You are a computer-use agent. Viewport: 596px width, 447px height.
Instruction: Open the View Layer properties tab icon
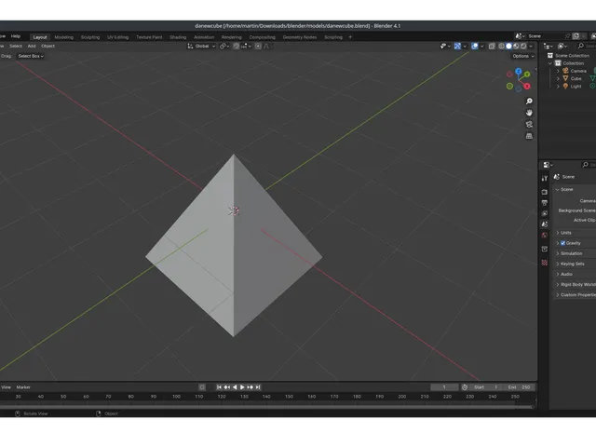[545, 213]
